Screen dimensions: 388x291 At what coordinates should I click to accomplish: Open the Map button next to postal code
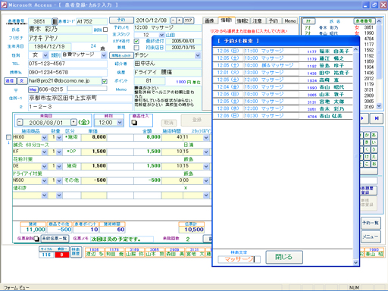[33, 89]
